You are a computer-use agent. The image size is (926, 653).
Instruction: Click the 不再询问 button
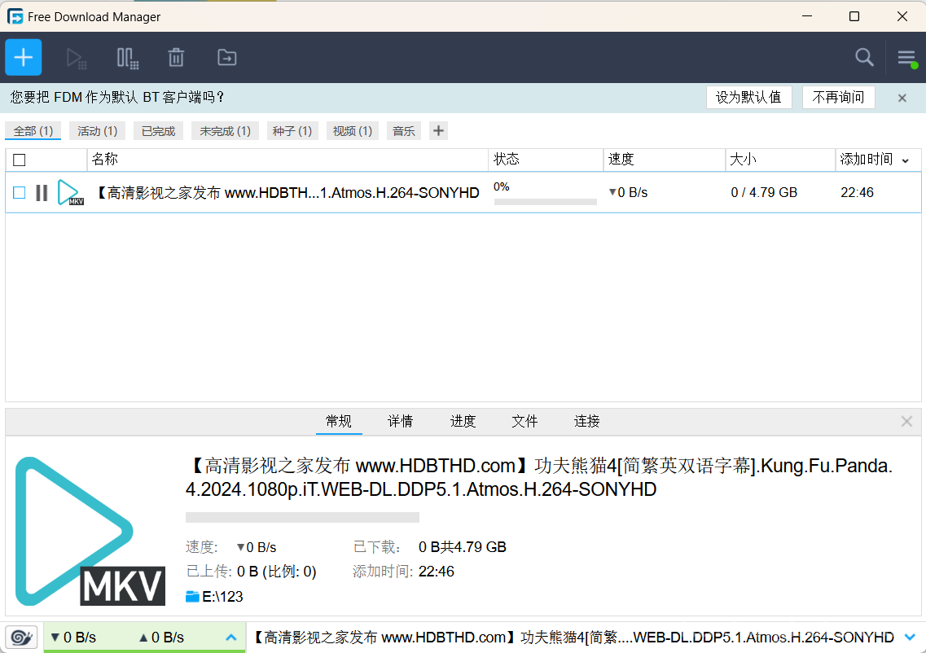click(838, 98)
